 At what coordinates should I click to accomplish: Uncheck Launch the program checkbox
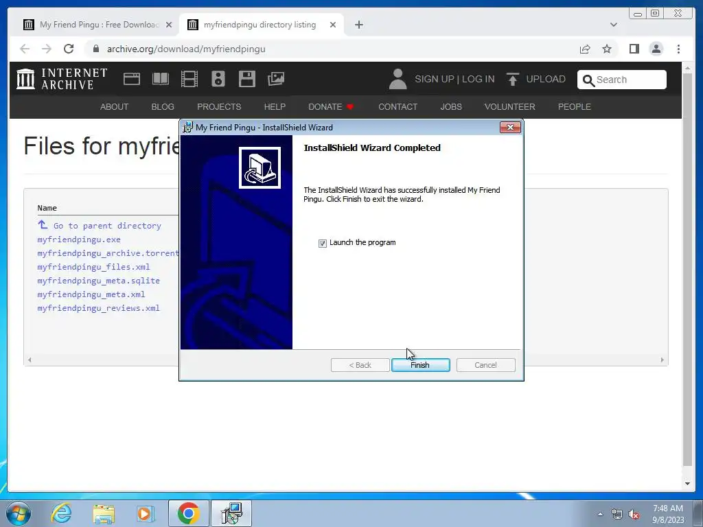click(323, 244)
